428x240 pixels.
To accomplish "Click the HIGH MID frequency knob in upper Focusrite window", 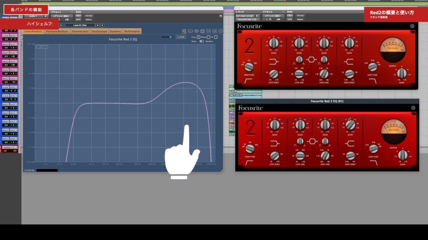I will point(324,74).
